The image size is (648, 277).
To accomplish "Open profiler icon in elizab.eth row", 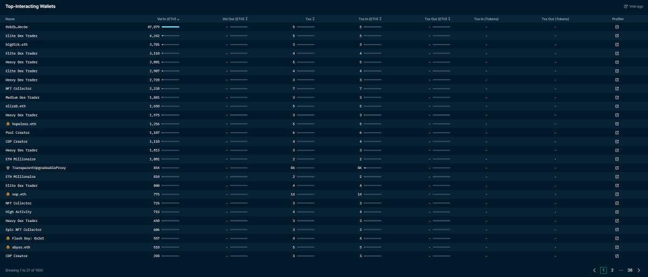I will (x=617, y=106).
